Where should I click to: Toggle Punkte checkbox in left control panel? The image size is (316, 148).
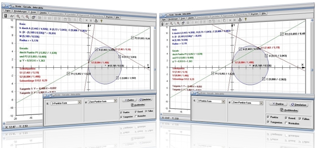pos(121,112)
